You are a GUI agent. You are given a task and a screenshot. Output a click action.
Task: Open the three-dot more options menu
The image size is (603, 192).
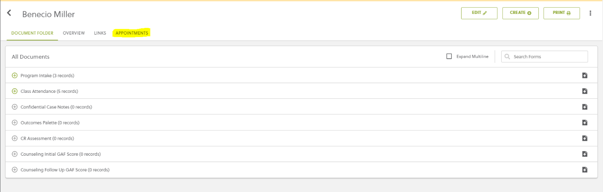click(x=590, y=13)
